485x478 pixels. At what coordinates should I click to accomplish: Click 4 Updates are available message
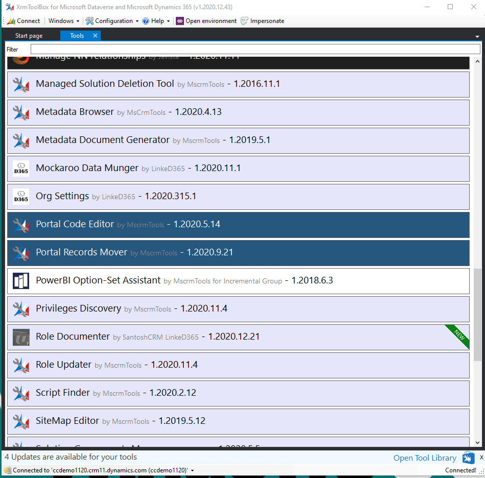click(71, 457)
